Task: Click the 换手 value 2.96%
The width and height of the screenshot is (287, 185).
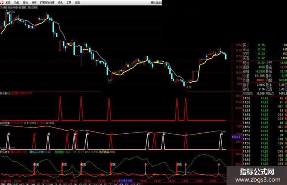Action: tap(261, 85)
